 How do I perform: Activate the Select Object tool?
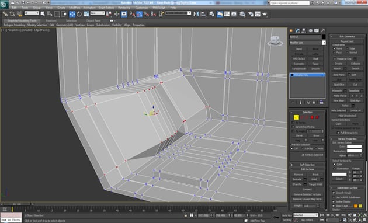(x=43, y=14)
